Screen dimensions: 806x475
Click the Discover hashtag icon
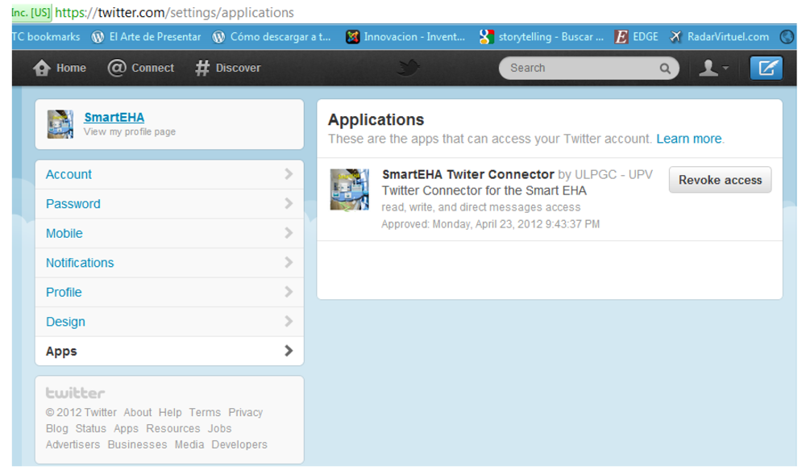tap(202, 68)
